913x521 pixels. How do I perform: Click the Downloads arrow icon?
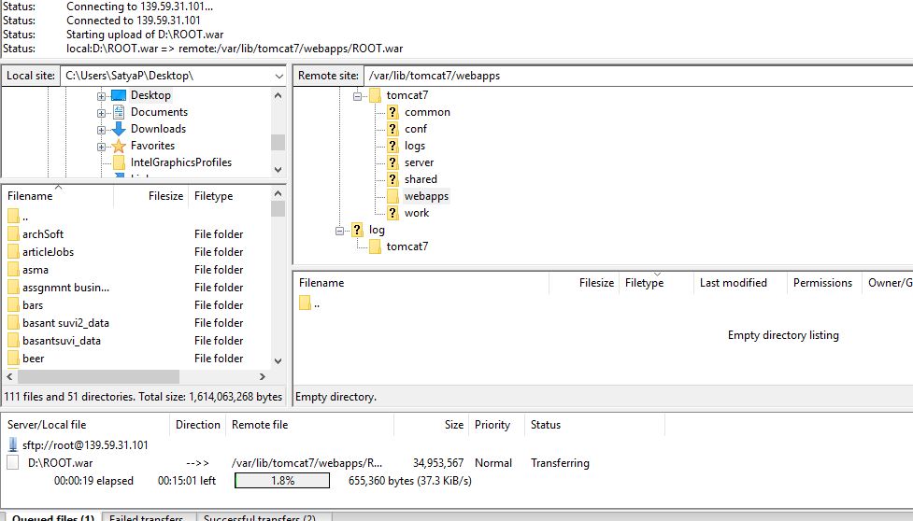tap(118, 129)
